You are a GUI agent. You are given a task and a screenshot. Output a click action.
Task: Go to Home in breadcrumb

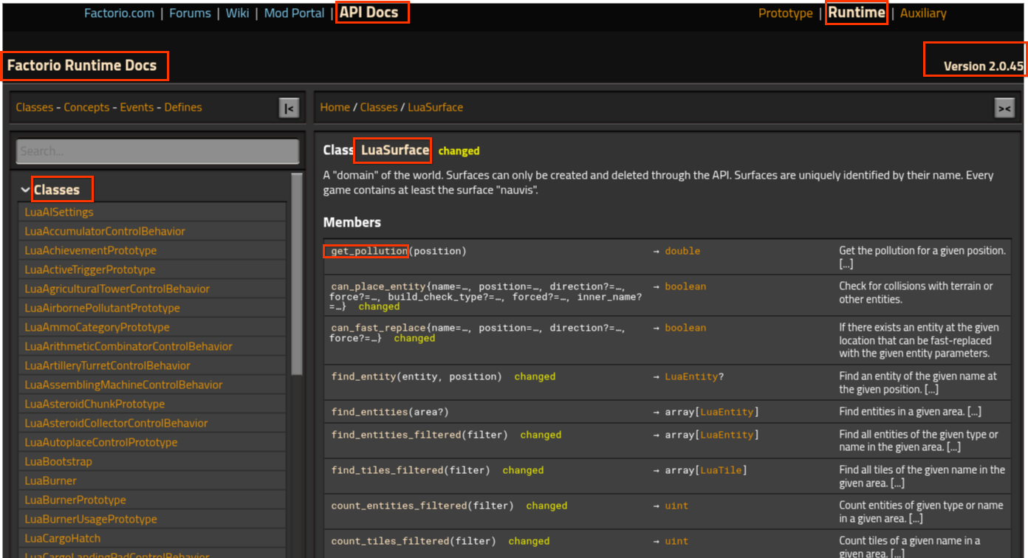point(335,107)
